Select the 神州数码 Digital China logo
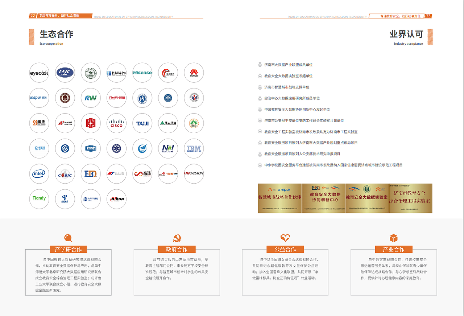Viewport: 464px width, 316px height. pos(65,123)
